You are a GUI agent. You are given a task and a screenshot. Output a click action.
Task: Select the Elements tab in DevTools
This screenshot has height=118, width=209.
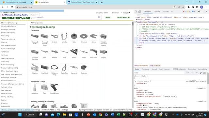[148, 12]
